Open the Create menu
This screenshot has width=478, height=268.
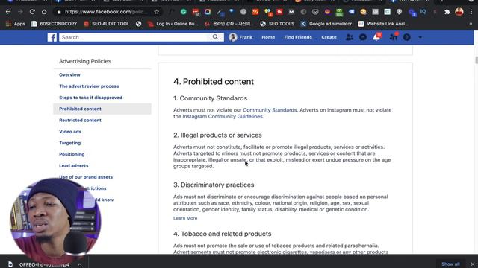point(329,37)
